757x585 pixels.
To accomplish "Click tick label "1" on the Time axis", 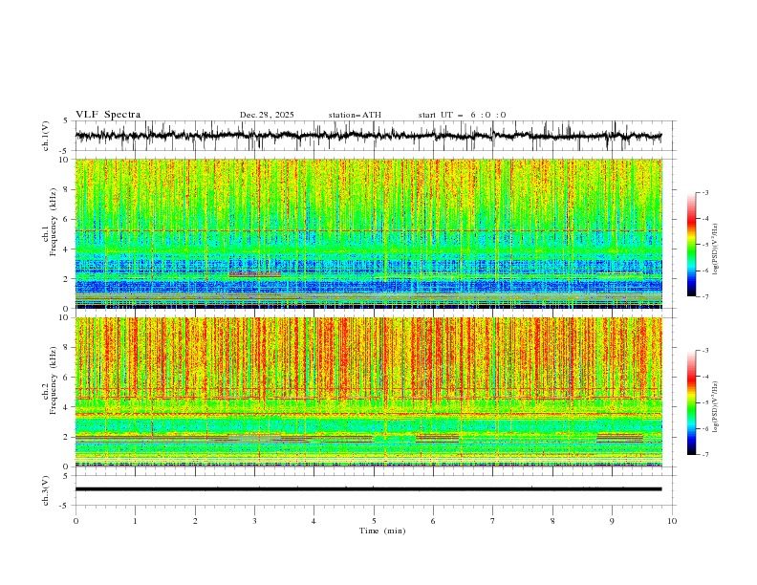I will pyautogui.click(x=135, y=521).
